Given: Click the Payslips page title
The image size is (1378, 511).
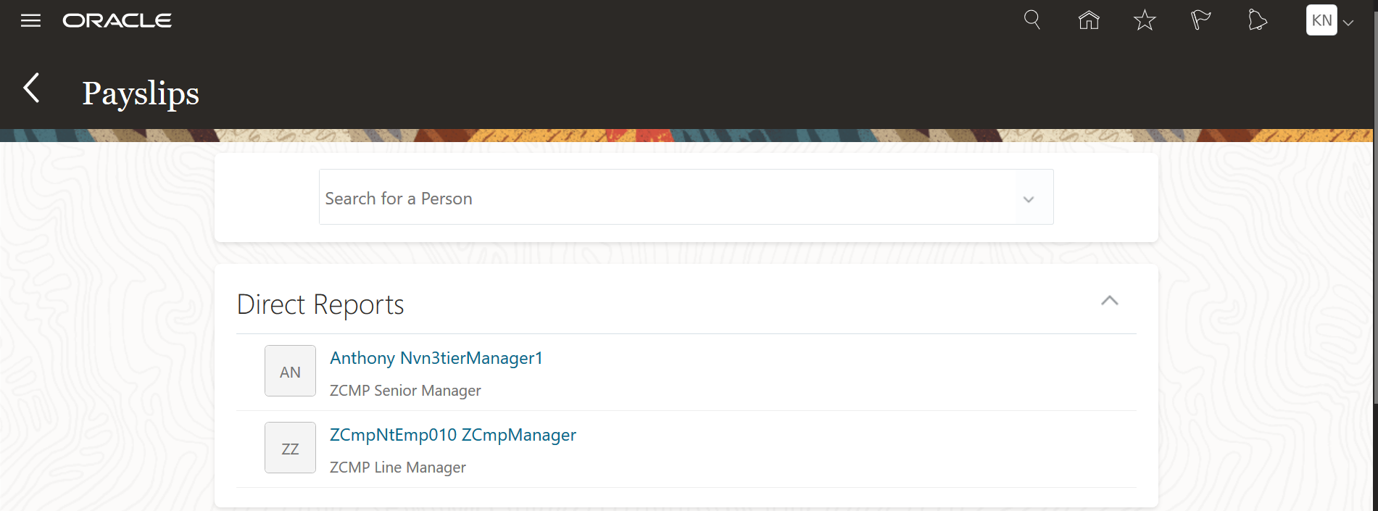Looking at the screenshot, I should 141,94.
